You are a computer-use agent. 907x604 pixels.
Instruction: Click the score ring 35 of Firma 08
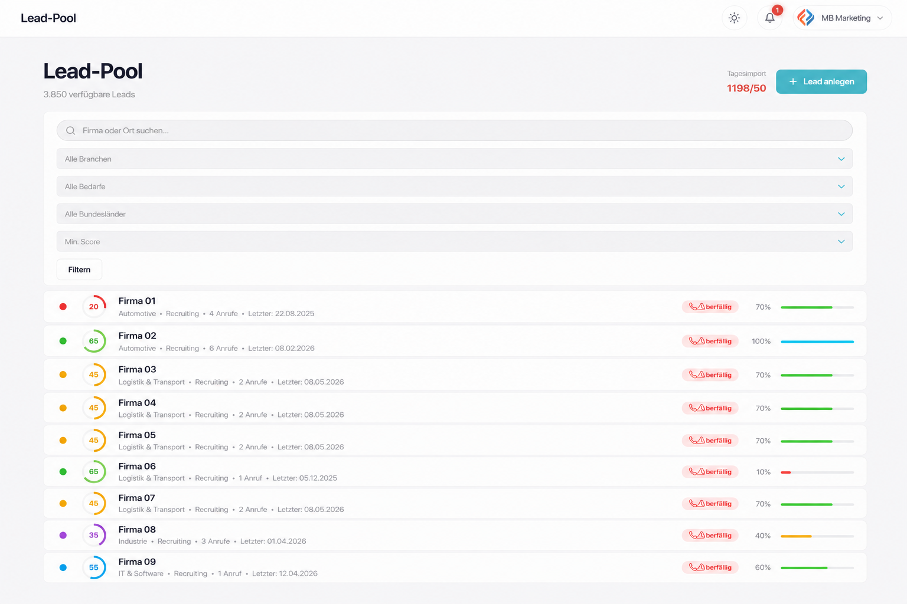pyautogui.click(x=94, y=535)
